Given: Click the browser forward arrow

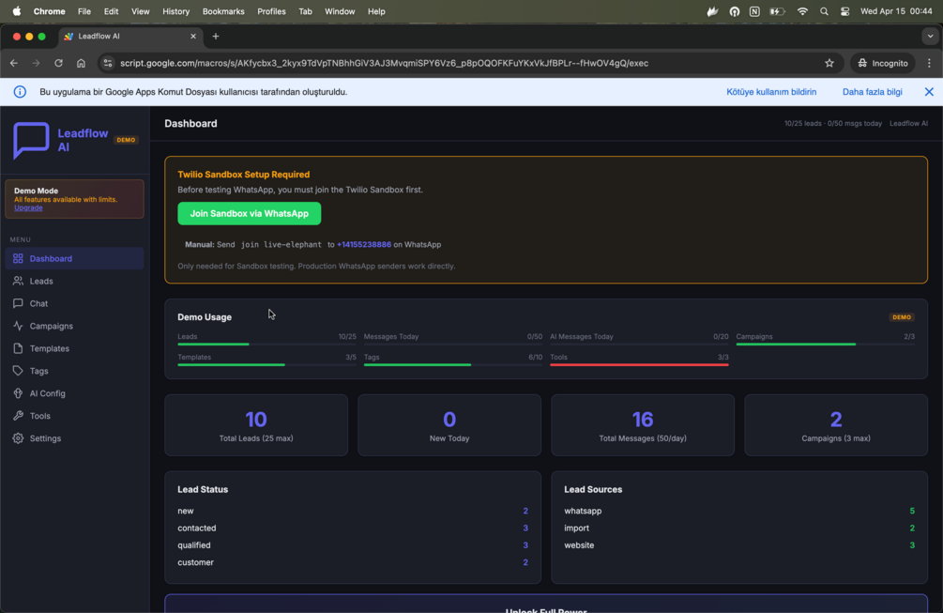Looking at the screenshot, I should pyautogui.click(x=36, y=63).
